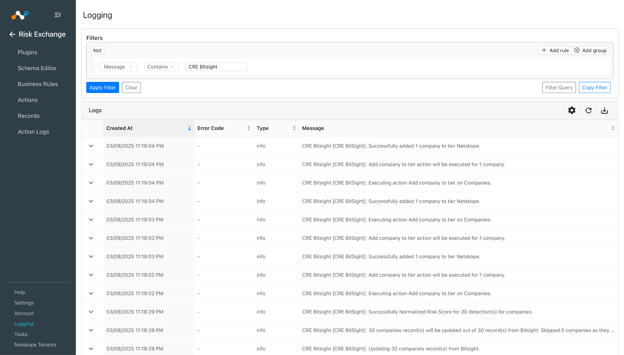
Task: Open Action Logs in sidebar
Action: click(34, 132)
